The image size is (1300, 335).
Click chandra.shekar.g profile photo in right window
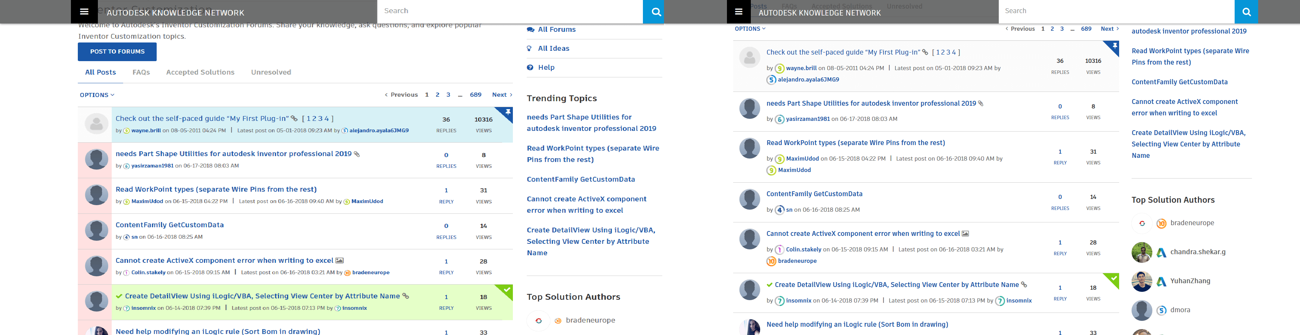[x=1142, y=252]
